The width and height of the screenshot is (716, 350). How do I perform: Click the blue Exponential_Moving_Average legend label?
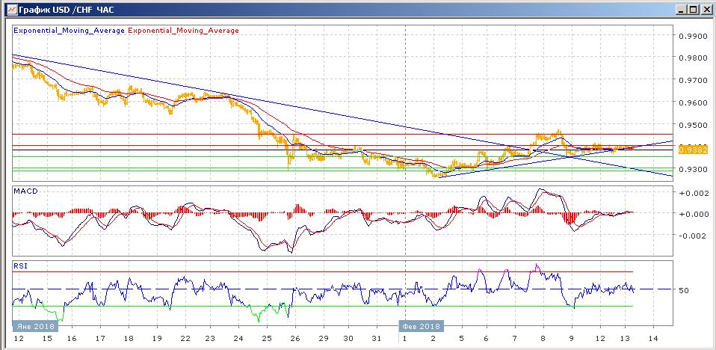pyautogui.click(x=70, y=31)
